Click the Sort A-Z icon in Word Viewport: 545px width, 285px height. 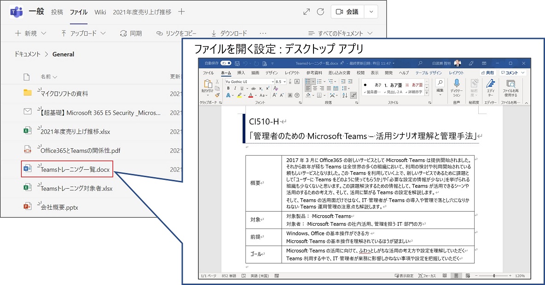345,95
